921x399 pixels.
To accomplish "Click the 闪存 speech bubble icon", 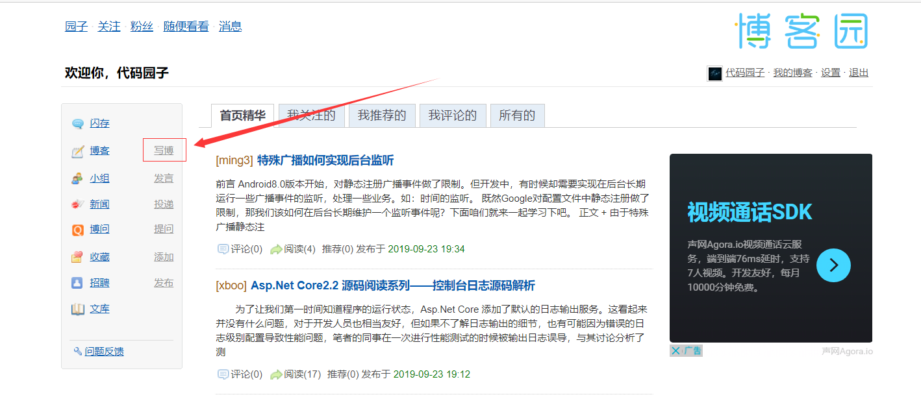I will coord(78,124).
